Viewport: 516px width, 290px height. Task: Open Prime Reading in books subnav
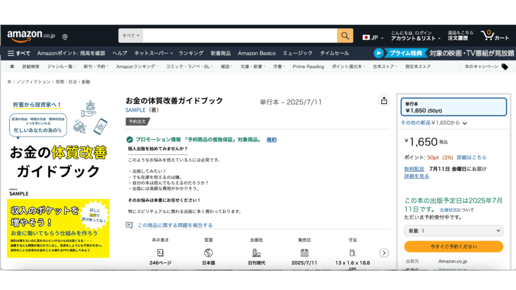pyautogui.click(x=308, y=66)
